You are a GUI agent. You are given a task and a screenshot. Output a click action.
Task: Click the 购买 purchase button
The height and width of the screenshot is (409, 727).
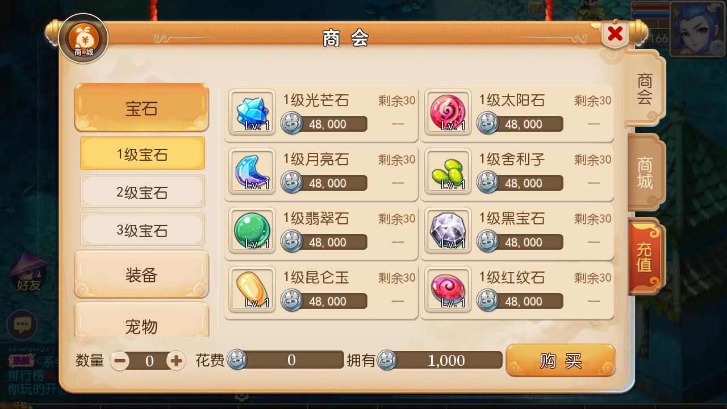click(561, 360)
